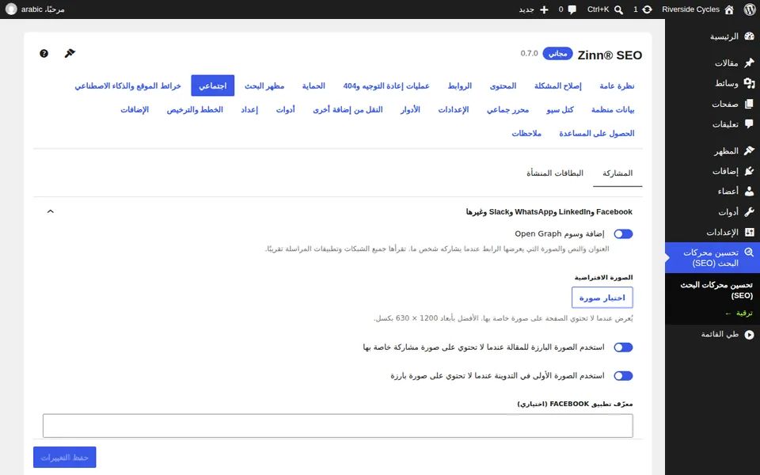Click the WordPress logo in admin bar

[x=750, y=9]
